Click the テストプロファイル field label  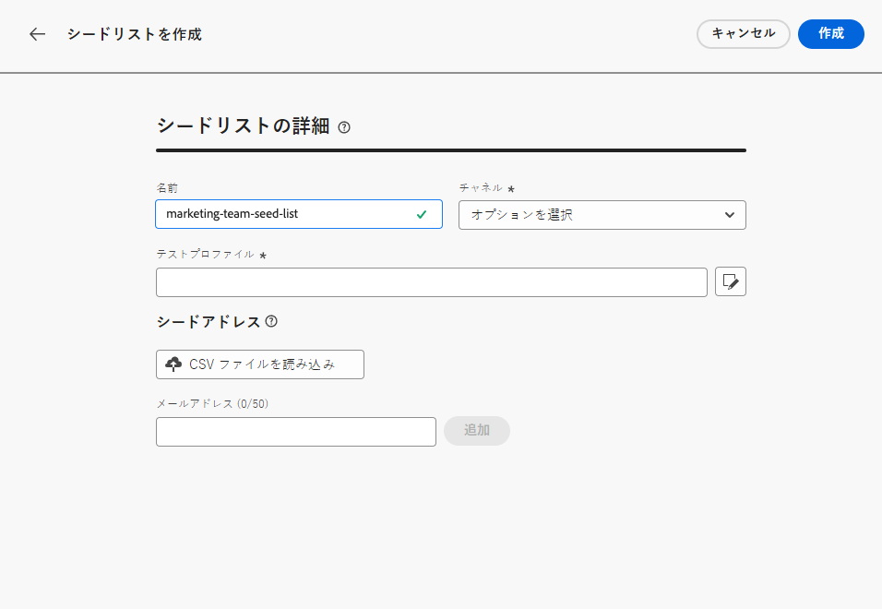click(x=205, y=255)
